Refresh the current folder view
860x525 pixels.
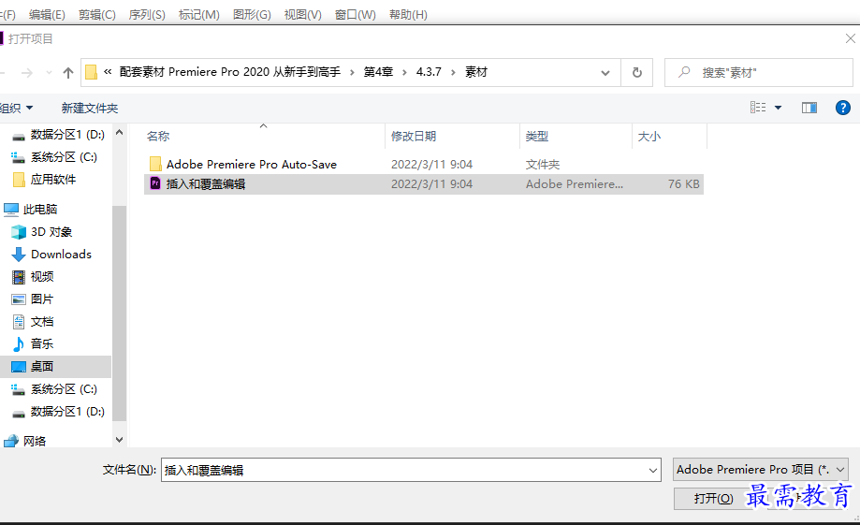pyautogui.click(x=636, y=72)
